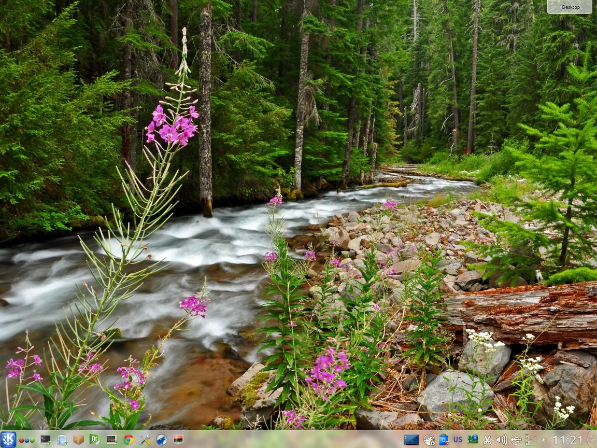The height and width of the screenshot is (448, 597).
Task: Open the hardware info card tray icon
Action: tap(473, 440)
